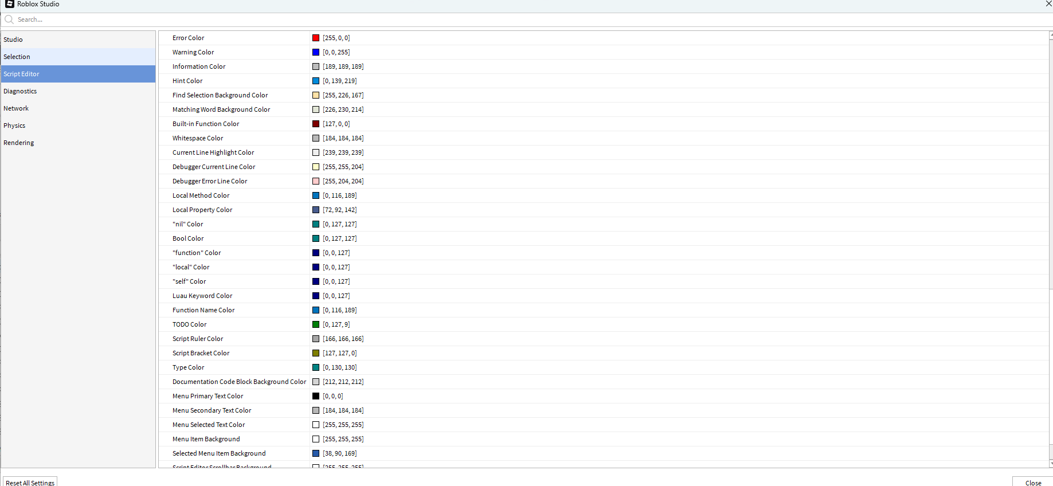Select Local Property Color value [72, 92, 142]
The width and height of the screenshot is (1053, 486).
pyautogui.click(x=340, y=210)
